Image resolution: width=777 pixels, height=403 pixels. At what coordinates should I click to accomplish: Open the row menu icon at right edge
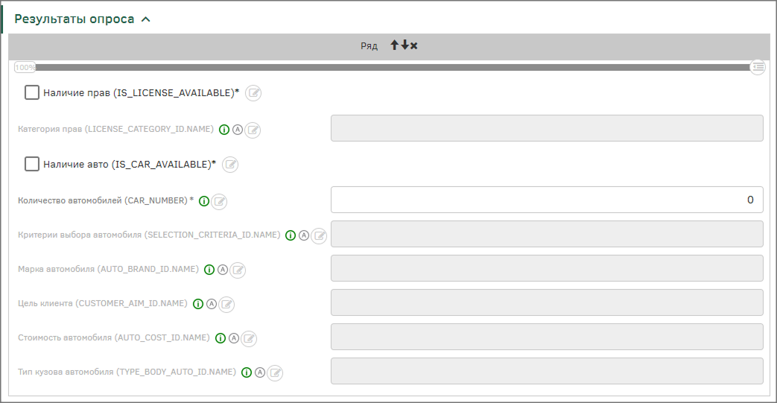(x=758, y=67)
